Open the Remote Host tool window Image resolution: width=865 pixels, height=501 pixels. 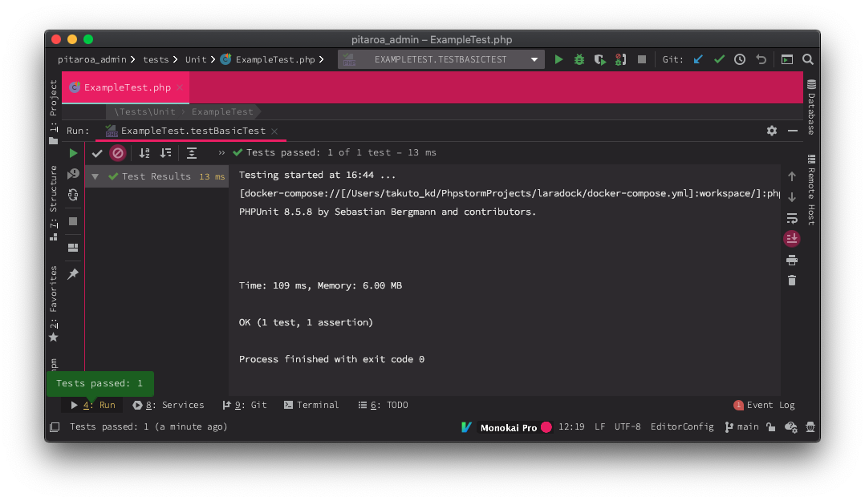click(x=811, y=190)
